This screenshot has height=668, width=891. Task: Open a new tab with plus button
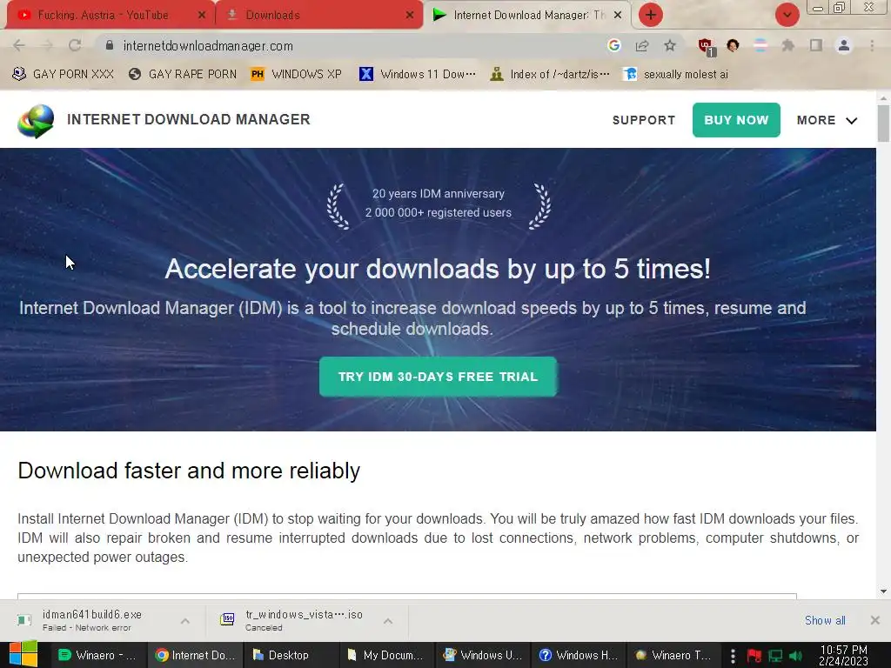click(651, 15)
